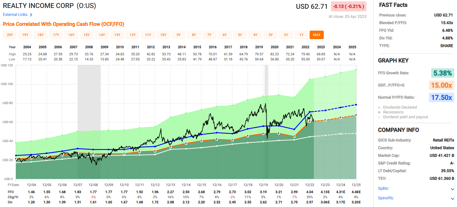Select the 19Y time range

(25, 35)
